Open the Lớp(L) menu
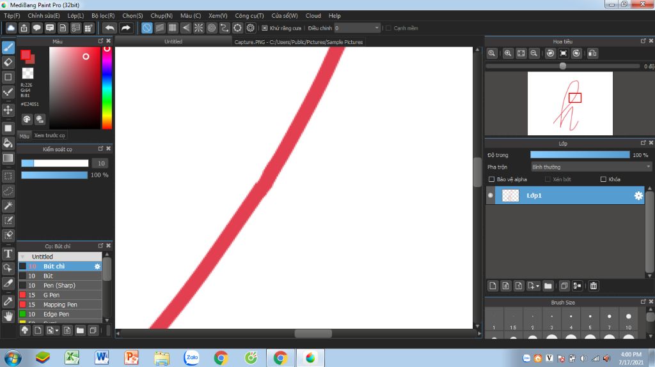The width and height of the screenshot is (655, 367). [75, 15]
